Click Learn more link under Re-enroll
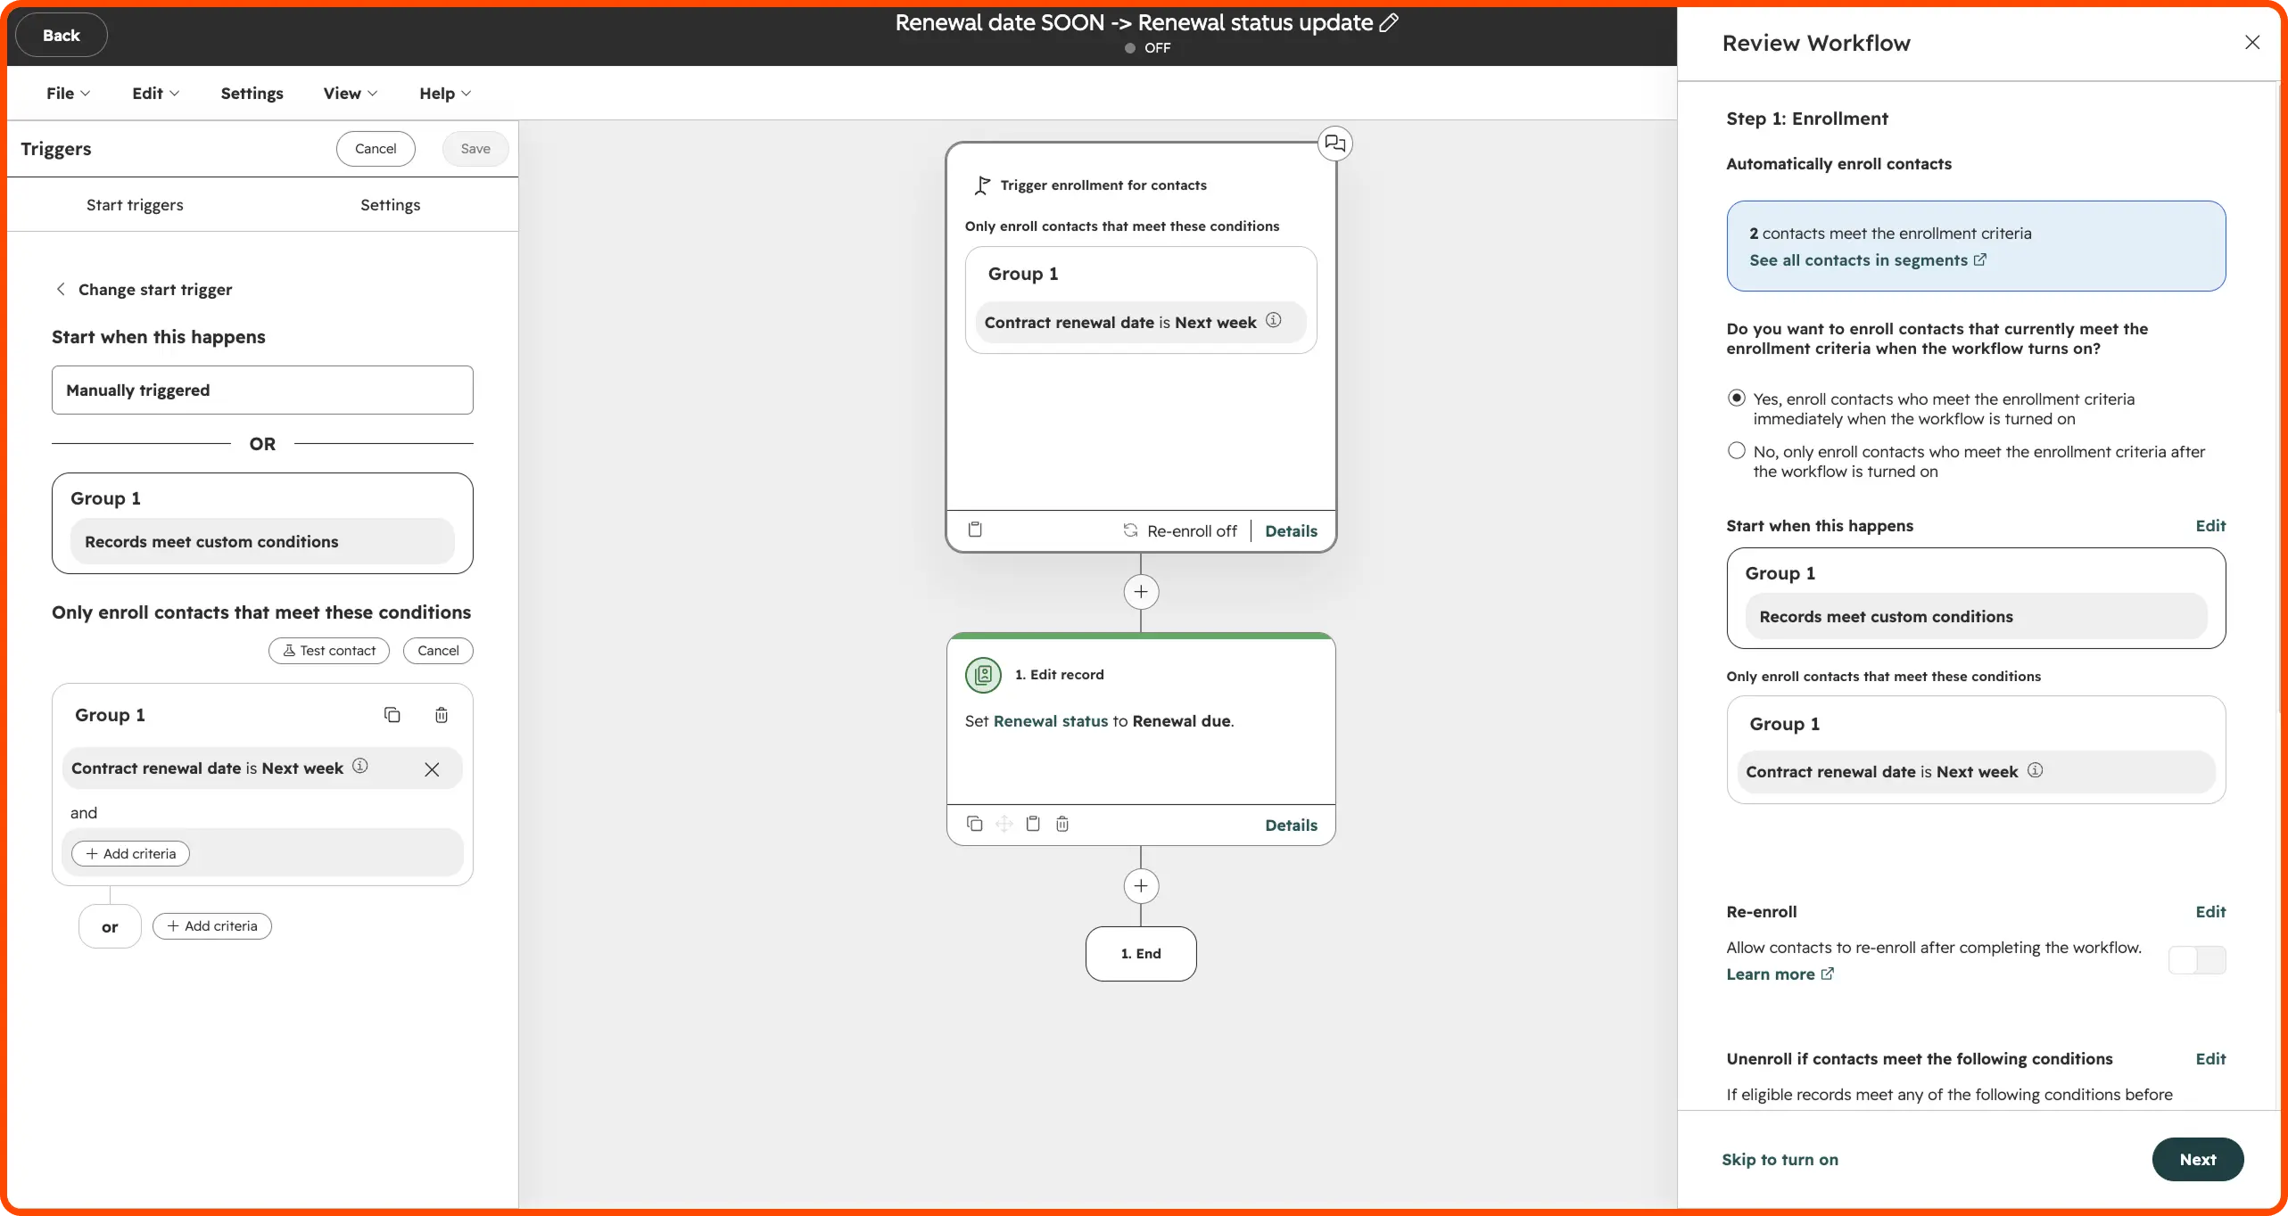 tap(1780, 974)
